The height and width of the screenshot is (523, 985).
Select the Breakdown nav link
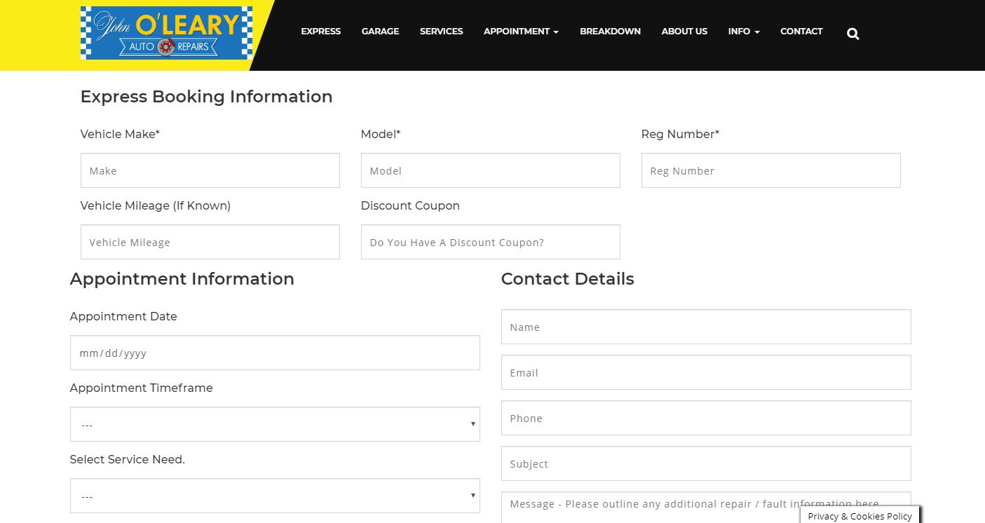coord(610,32)
